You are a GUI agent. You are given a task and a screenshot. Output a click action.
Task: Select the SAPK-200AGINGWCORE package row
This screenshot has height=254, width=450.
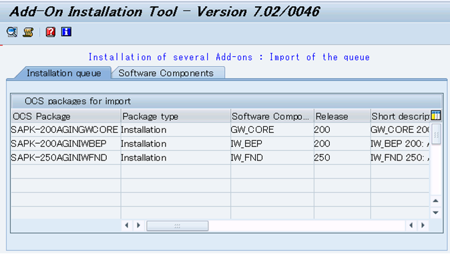tap(220, 130)
